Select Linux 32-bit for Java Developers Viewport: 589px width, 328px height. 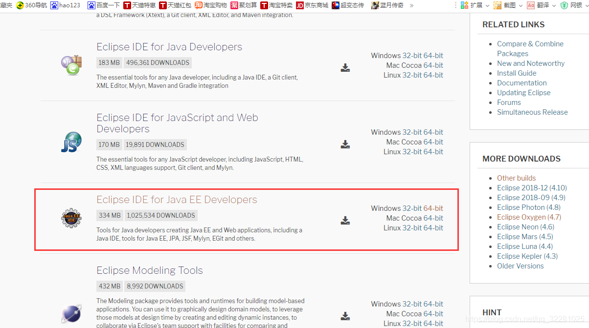point(412,75)
